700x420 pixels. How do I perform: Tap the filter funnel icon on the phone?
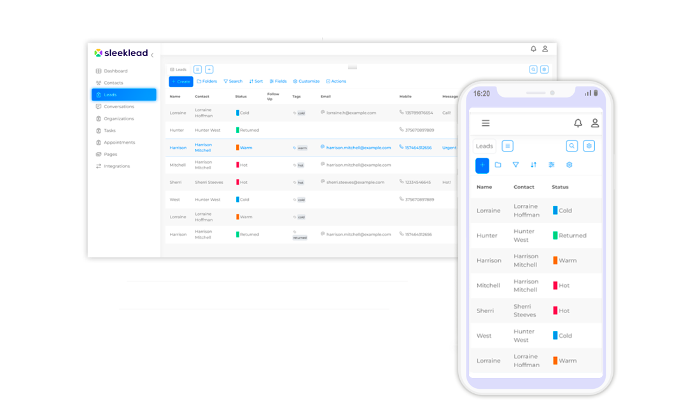516,165
